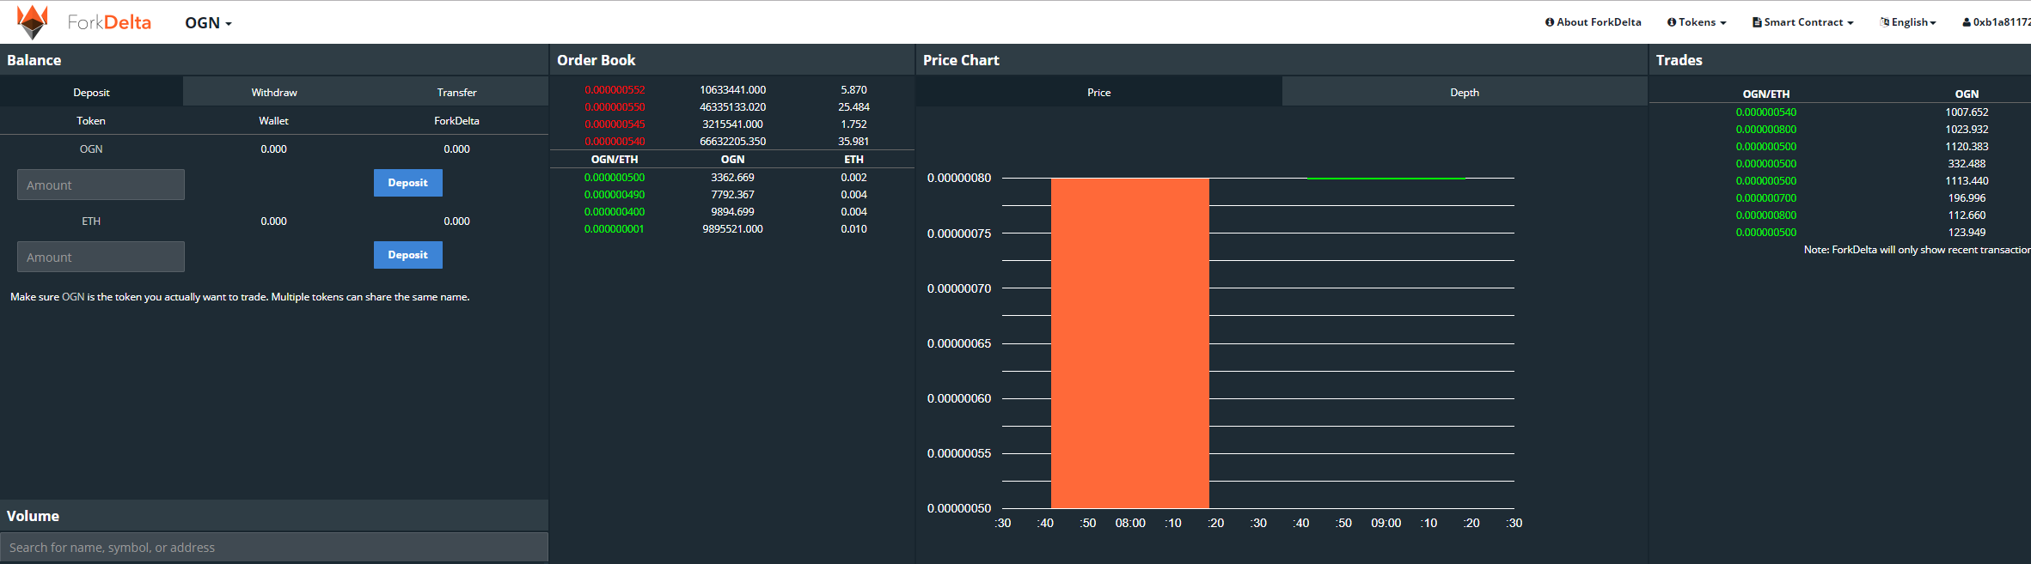
Task: Click sell order ETH total 35.981
Action: coord(853,141)
